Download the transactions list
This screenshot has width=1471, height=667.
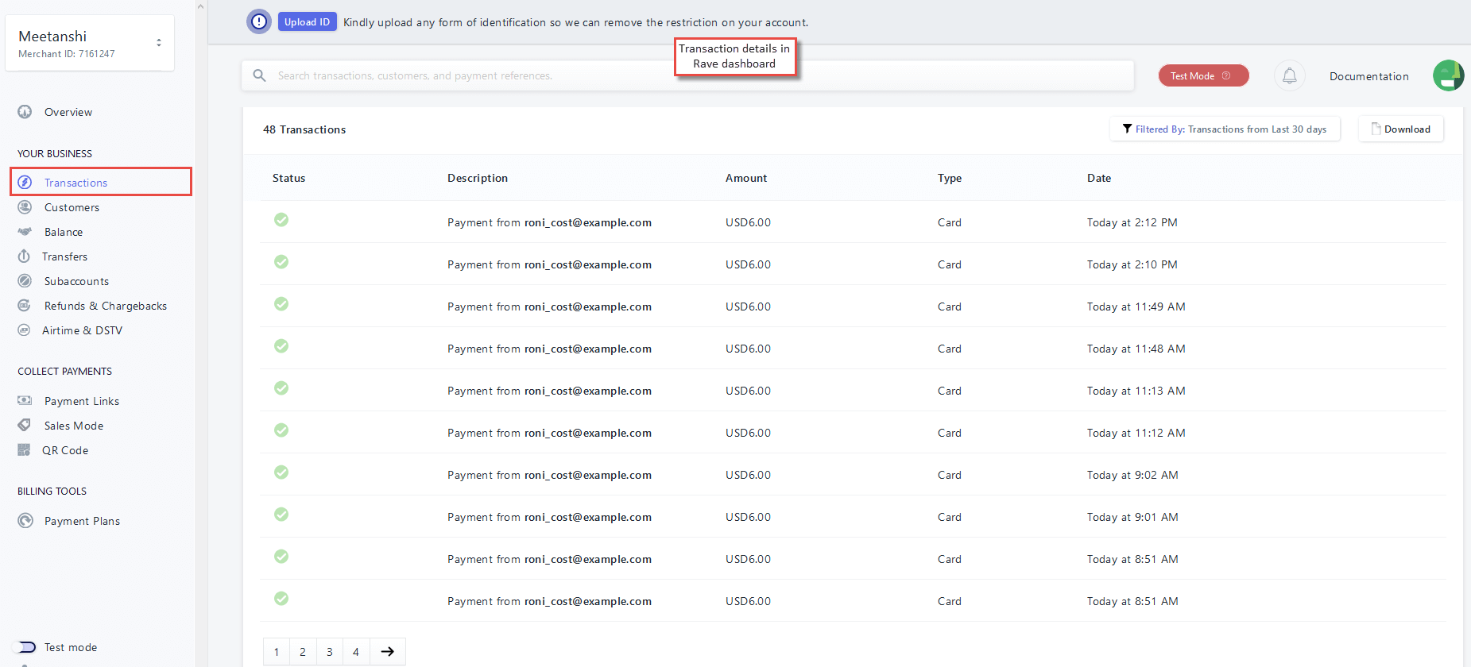pos(1400,129)
